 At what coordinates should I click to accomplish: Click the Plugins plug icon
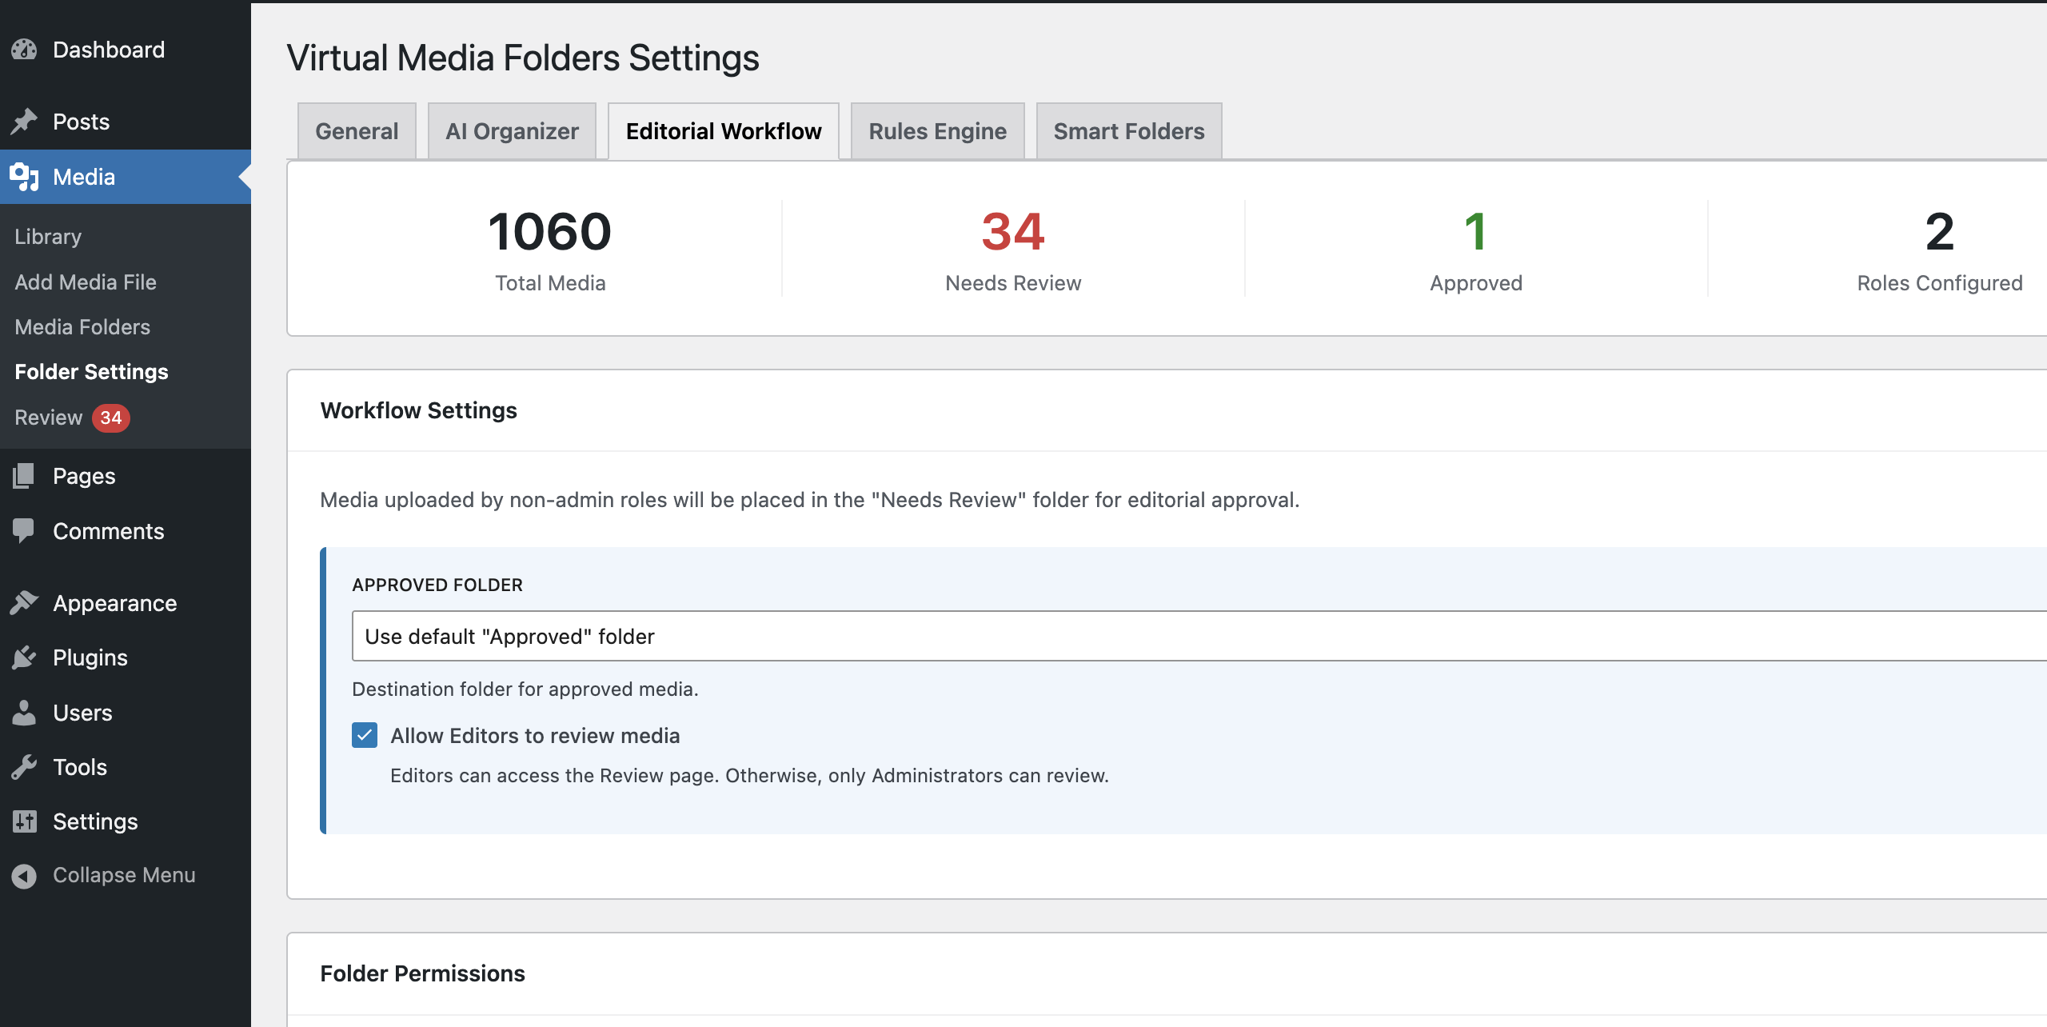(24, 657)
